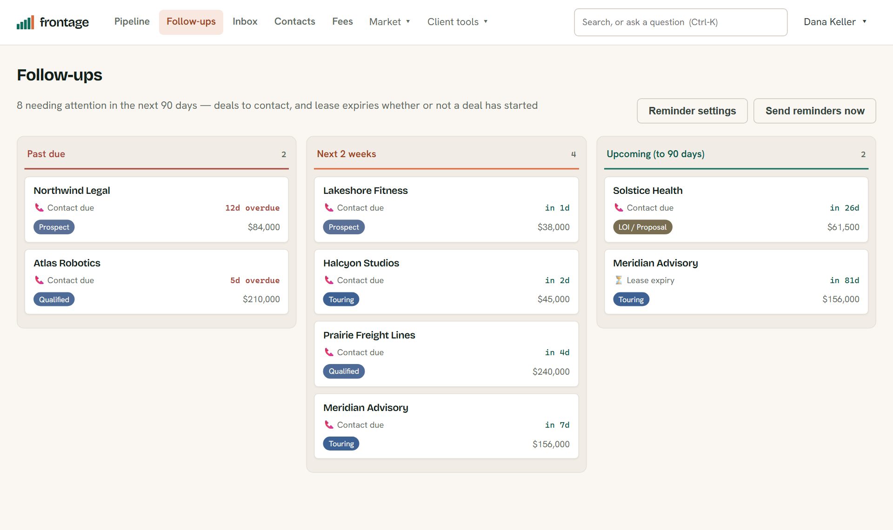Screen dimensions: 893x530
Task: Click the phone icon on Atlas Robotics card
Action: [39, 280]
